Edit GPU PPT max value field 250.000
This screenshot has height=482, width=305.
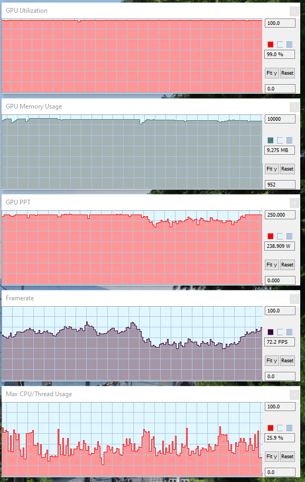click(280, 215)
